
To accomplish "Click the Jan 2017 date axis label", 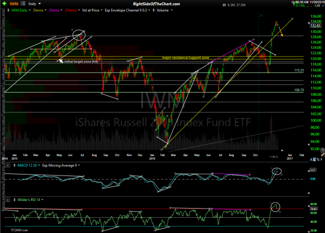I will pyautogui.click(x=290, y=157).
